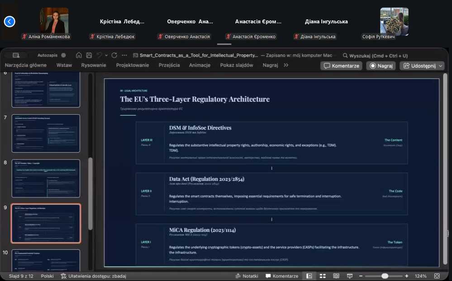Open Reading view from status bar
Viewport: 452px width, 281px height.
click(x=336, y=276)
